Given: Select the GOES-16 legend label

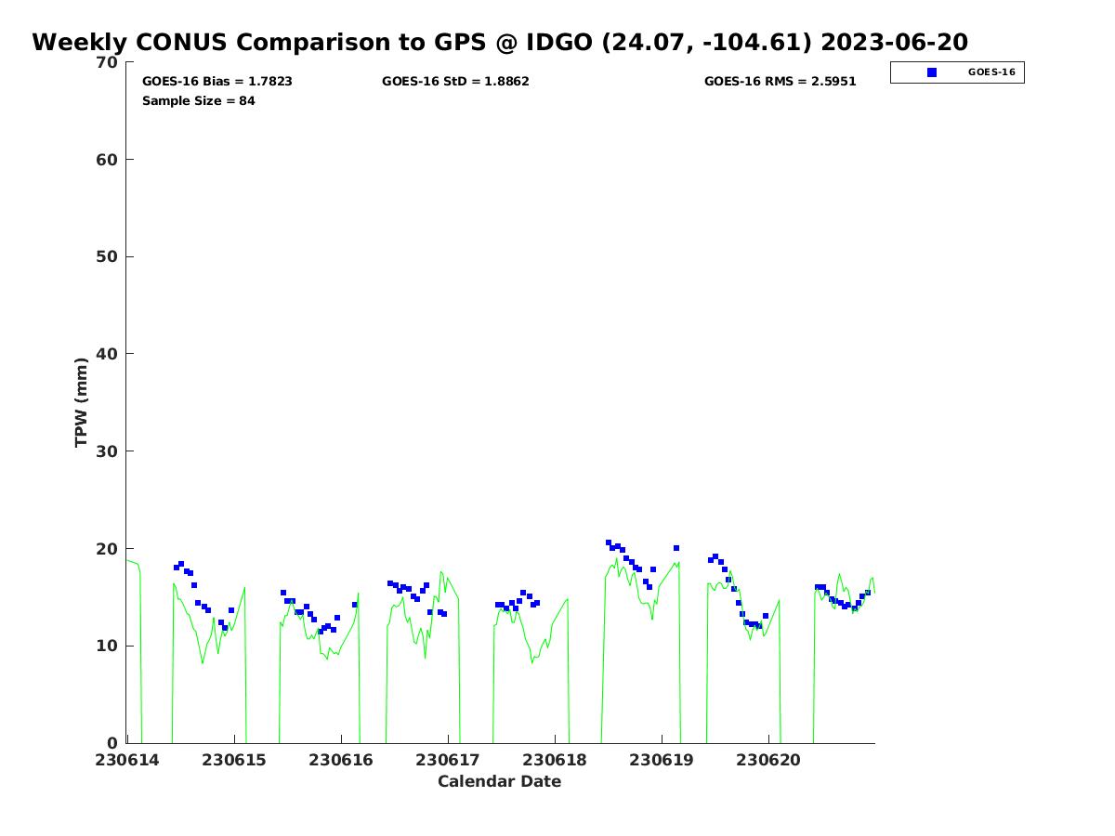Looking at the screenshot, I should 990,72.
